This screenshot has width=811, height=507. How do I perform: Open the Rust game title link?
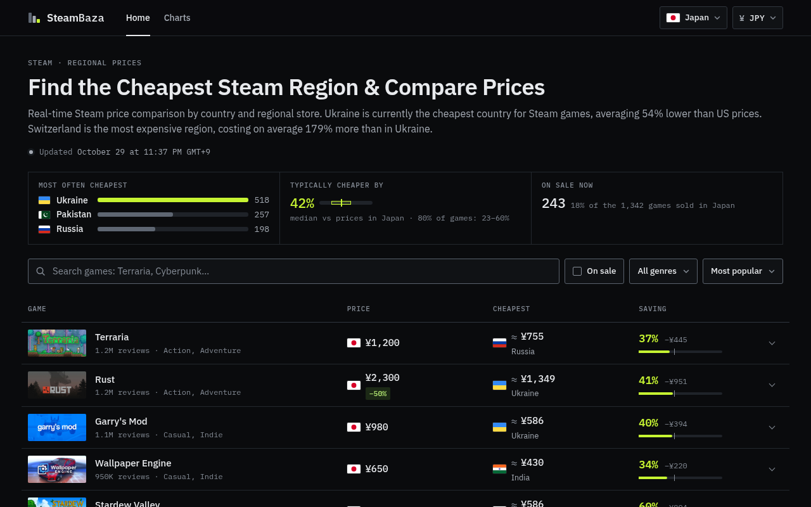105,380
